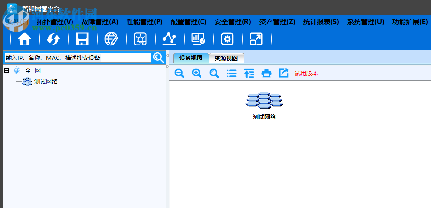Select 测试网络 label in the tree

click(x=45, y=82)
